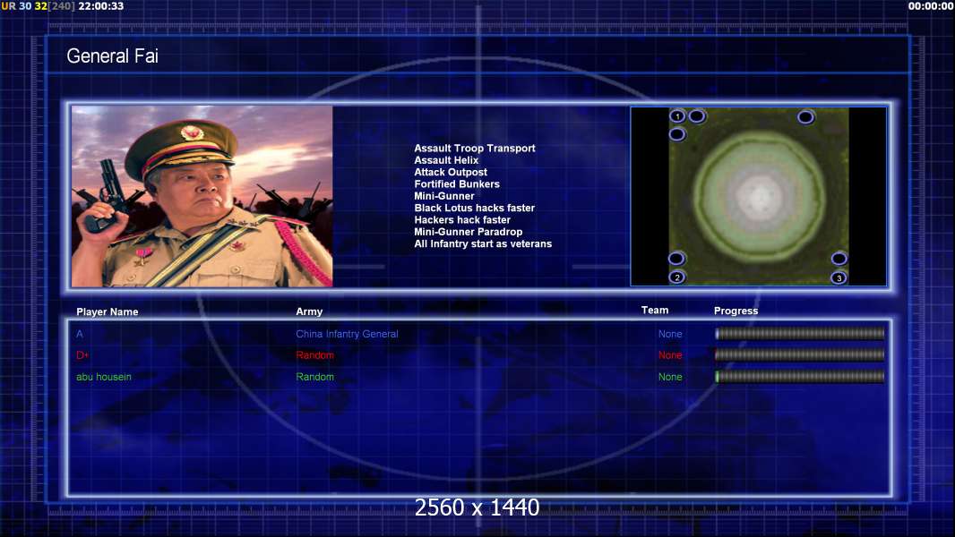Image resolution: width=955 pixels, height=537 pixels.
Task: Select empty marker in minimap top-right corner
Action: [805, 116]
